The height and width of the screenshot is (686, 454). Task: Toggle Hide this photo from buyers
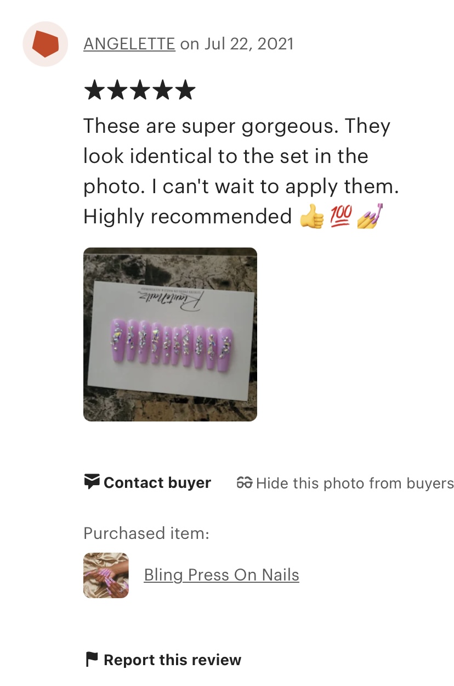345,483
